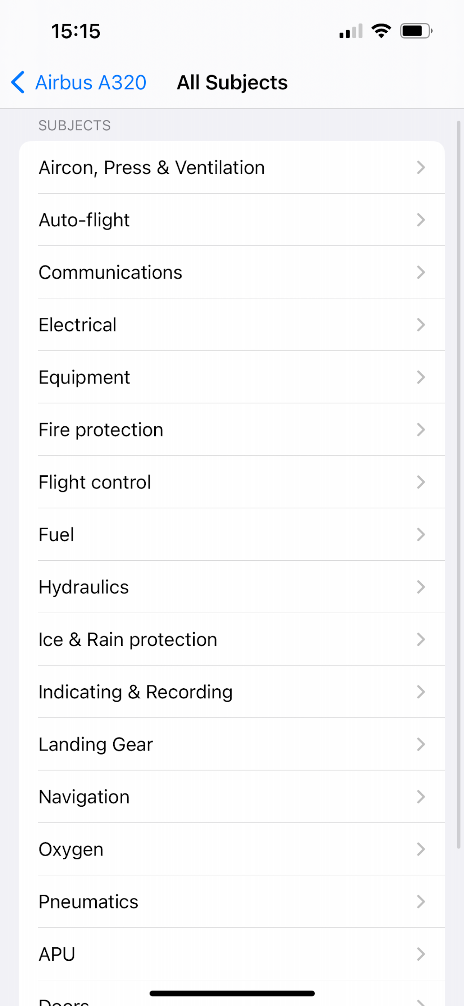Open the Electrical subject
The height and width of the screenshot is (1006, 464).
click(232, 325)
